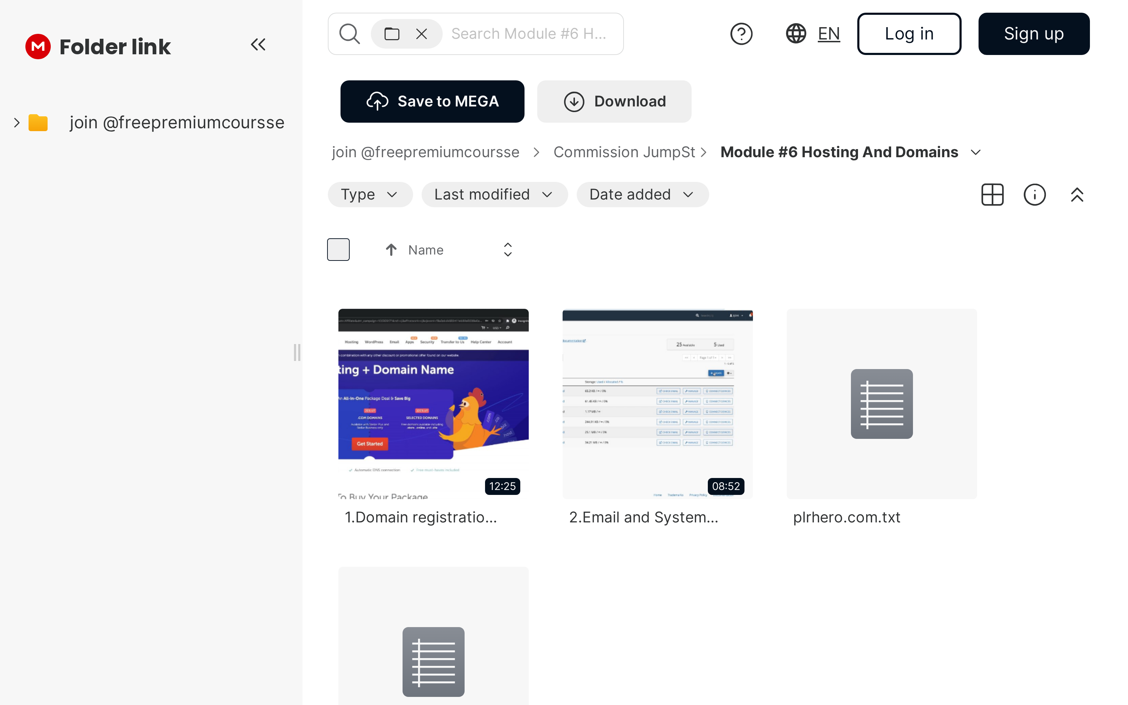1128x705 pixels.
Task: Click the Sign up button
Action: click(x=1034, y=33)
